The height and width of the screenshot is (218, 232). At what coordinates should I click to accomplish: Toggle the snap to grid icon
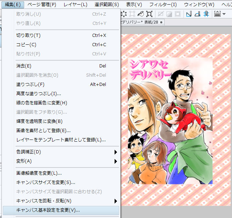206,14
